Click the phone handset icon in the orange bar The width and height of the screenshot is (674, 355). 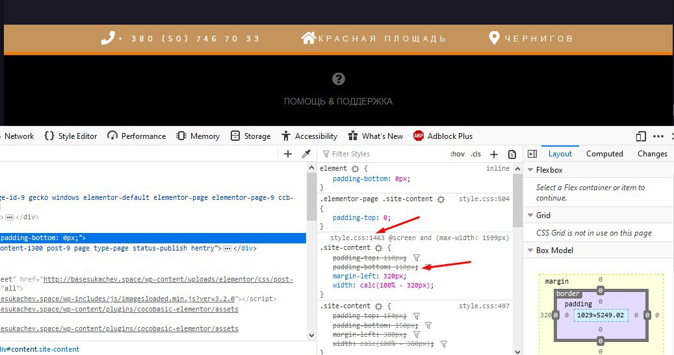tap(107, 38)
